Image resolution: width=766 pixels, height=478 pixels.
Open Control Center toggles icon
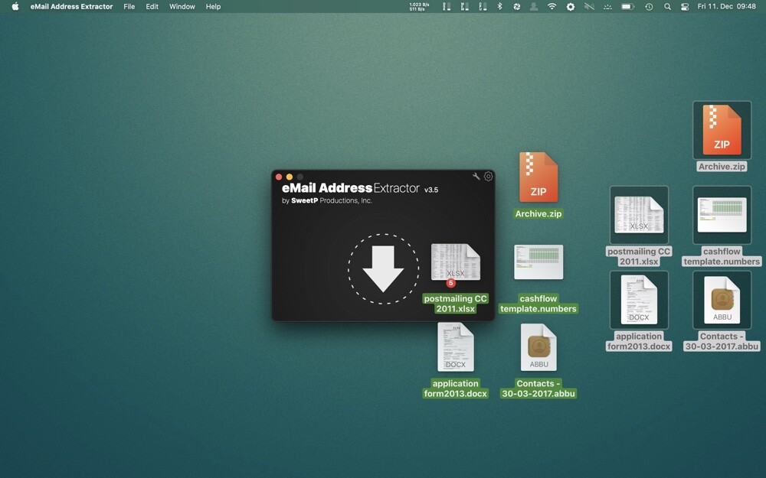coord(685,6)
